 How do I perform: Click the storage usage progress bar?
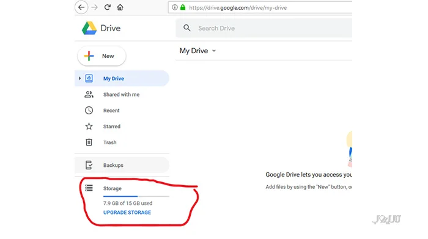[x=136, y=196]
